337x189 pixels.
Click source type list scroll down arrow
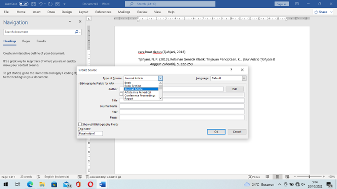click(161, 98)
